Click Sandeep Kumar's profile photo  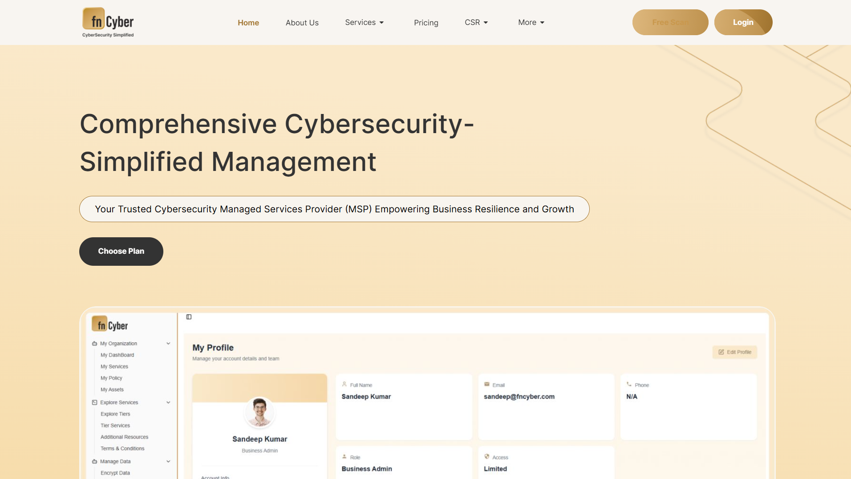click(x=259, y=412)
